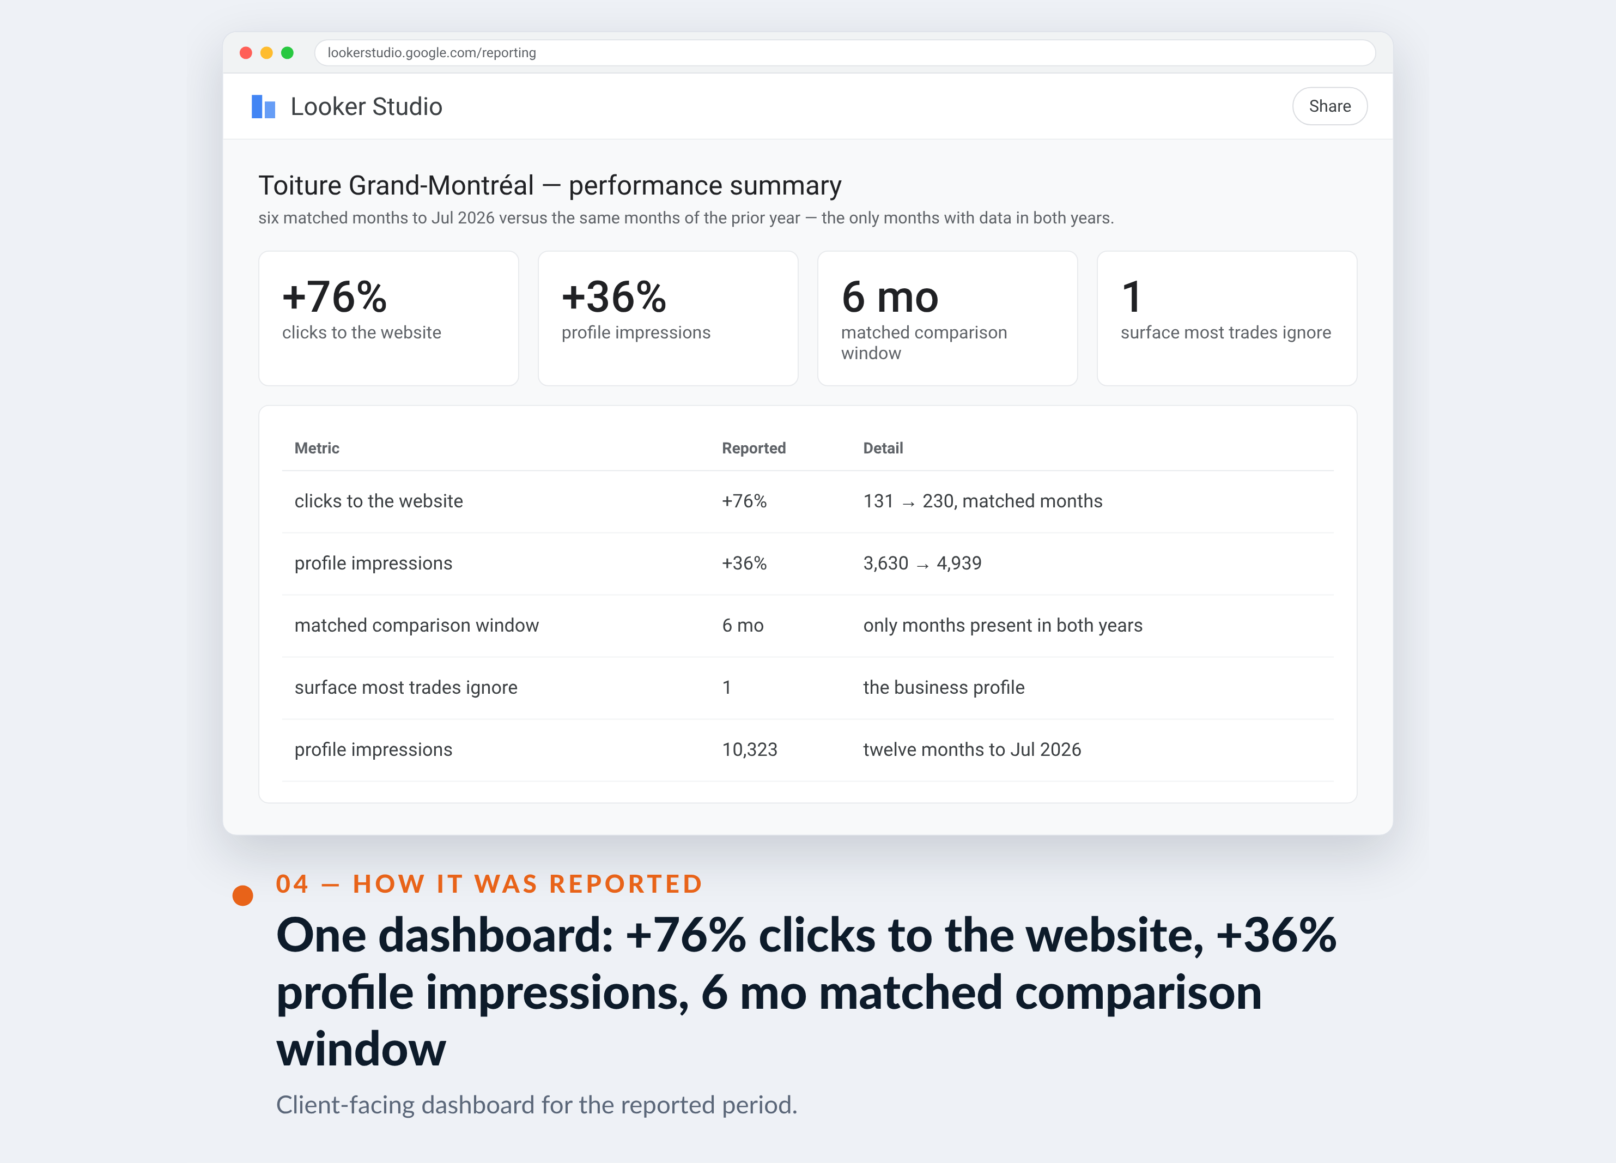Click the Metric column header
The width and height of the screenshot is (1616, 1163).
(x=317, y=448)
